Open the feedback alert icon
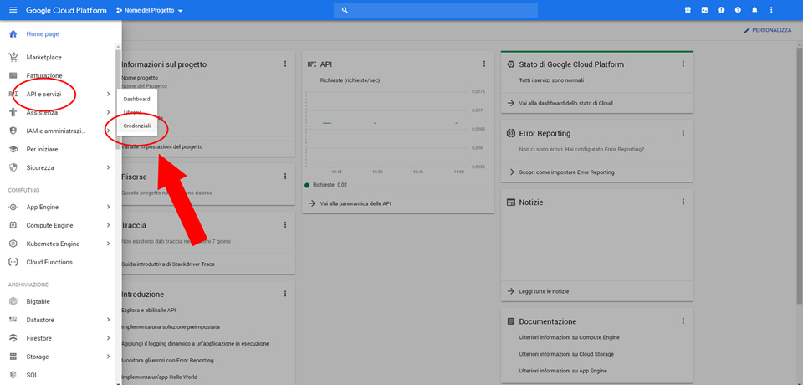This screenshot has width=803, height=385. click(721, 10)
